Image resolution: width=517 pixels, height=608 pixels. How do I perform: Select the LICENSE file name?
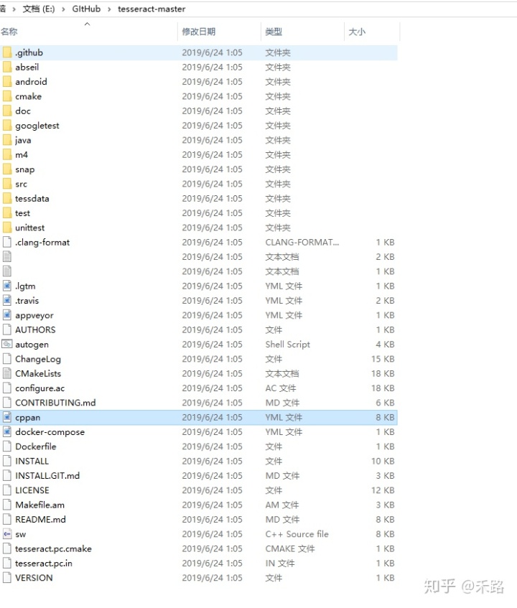pyautogui.click(x=32, y=490)
